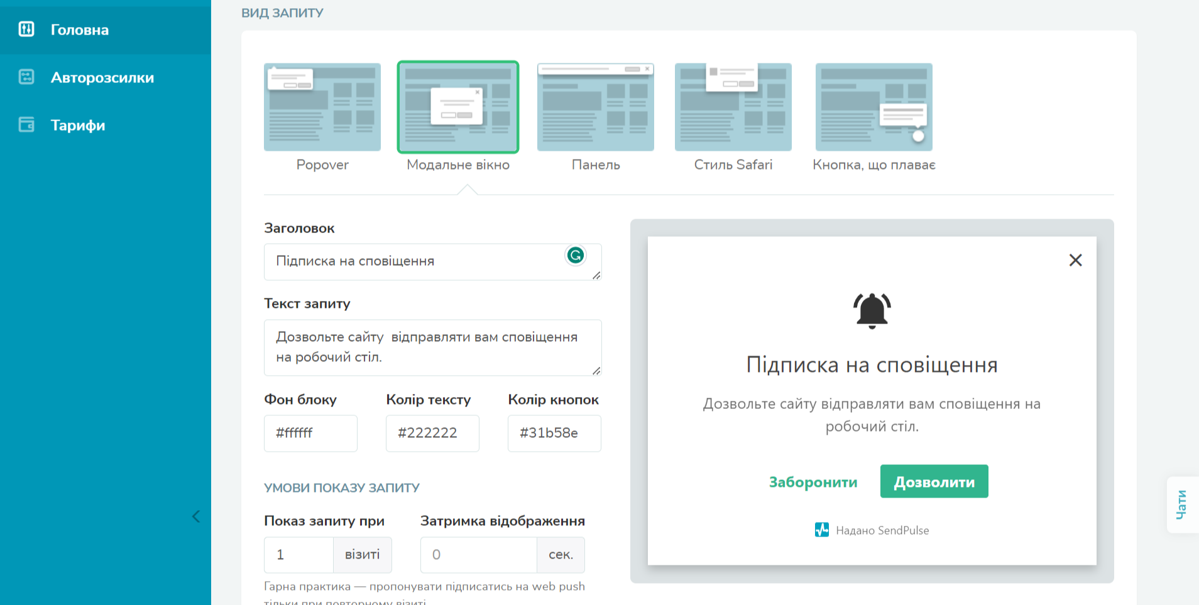Select the Модальне вікно request style
The width and height of the screenshot is (1199, 605).
(x=458, y=107)
